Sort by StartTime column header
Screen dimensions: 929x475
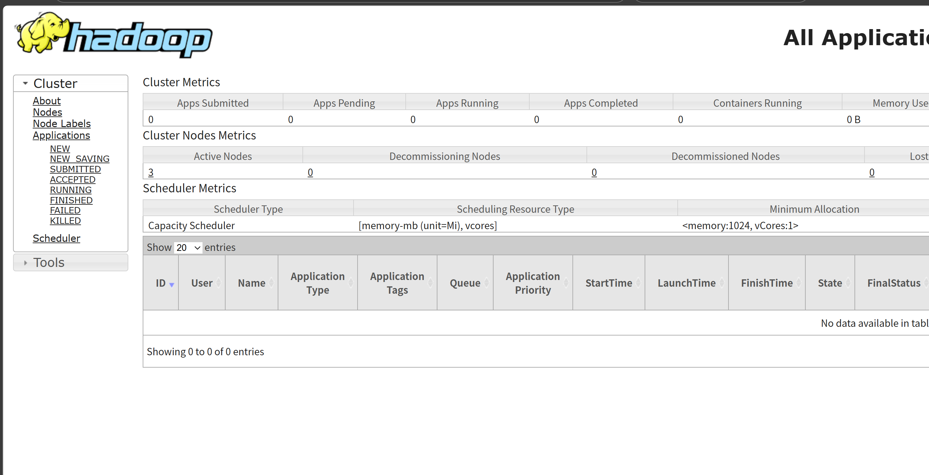609,283
